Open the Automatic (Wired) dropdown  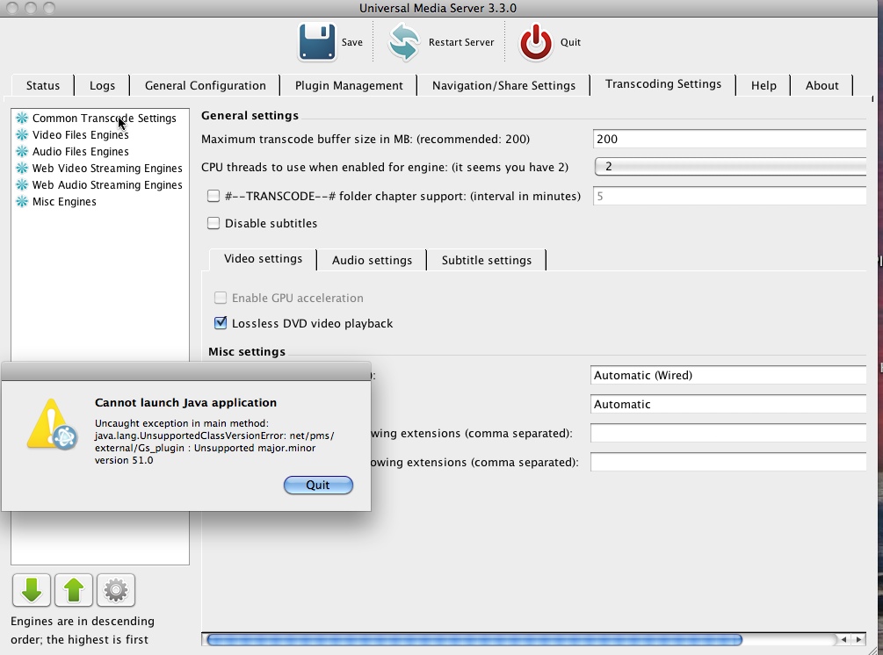[x=728, y=375]
